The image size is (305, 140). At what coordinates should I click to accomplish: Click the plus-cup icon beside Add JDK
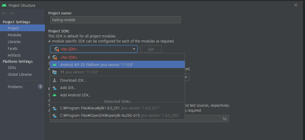point(54,88)
